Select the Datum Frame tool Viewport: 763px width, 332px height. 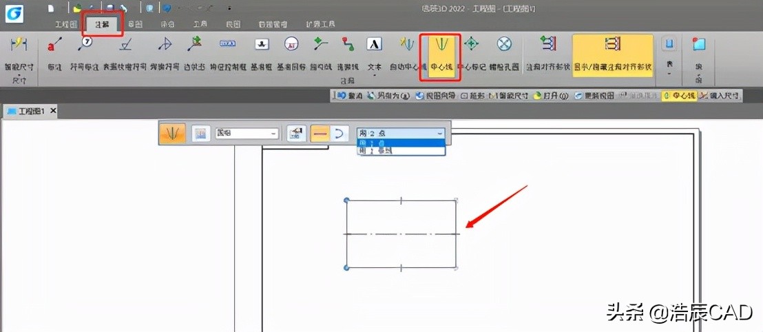click(262, 54)
